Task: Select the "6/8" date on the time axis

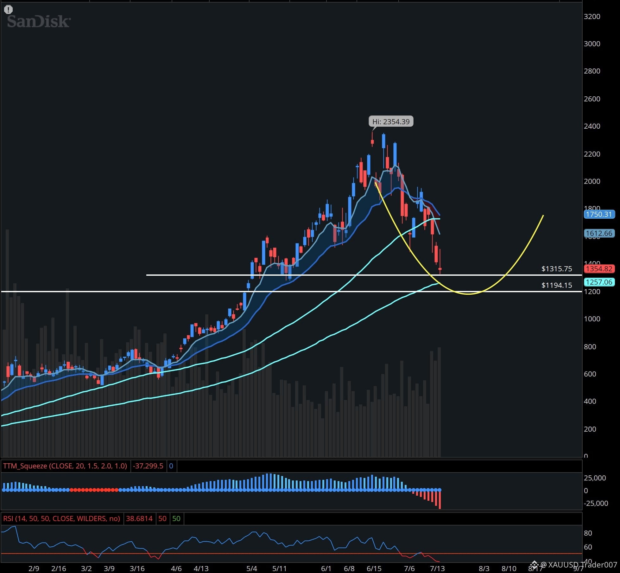Action: (349, 568)
